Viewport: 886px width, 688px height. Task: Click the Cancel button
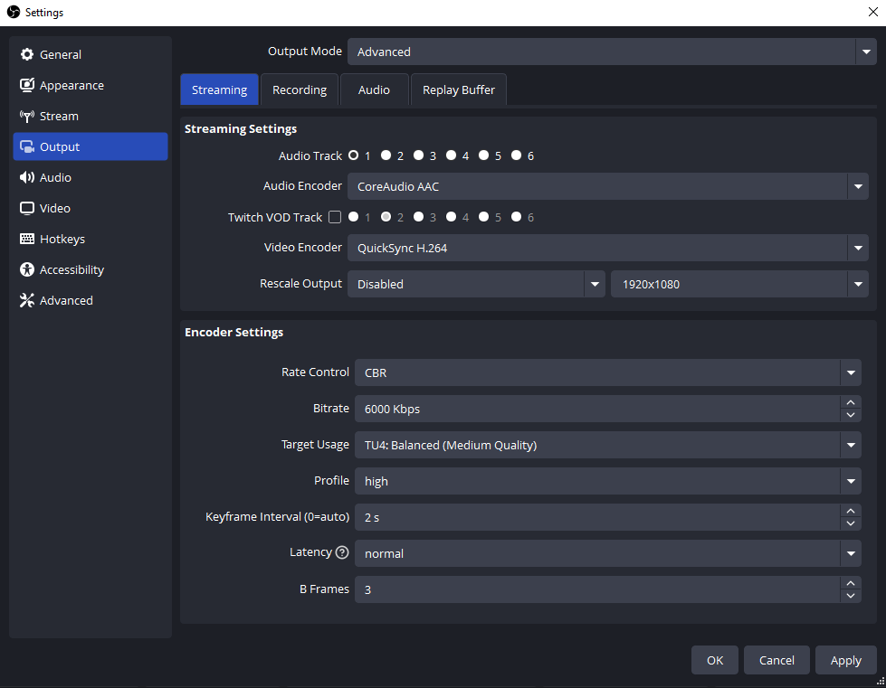pos(776,660)
